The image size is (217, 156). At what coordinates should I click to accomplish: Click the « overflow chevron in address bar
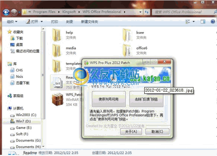[30, 12]
